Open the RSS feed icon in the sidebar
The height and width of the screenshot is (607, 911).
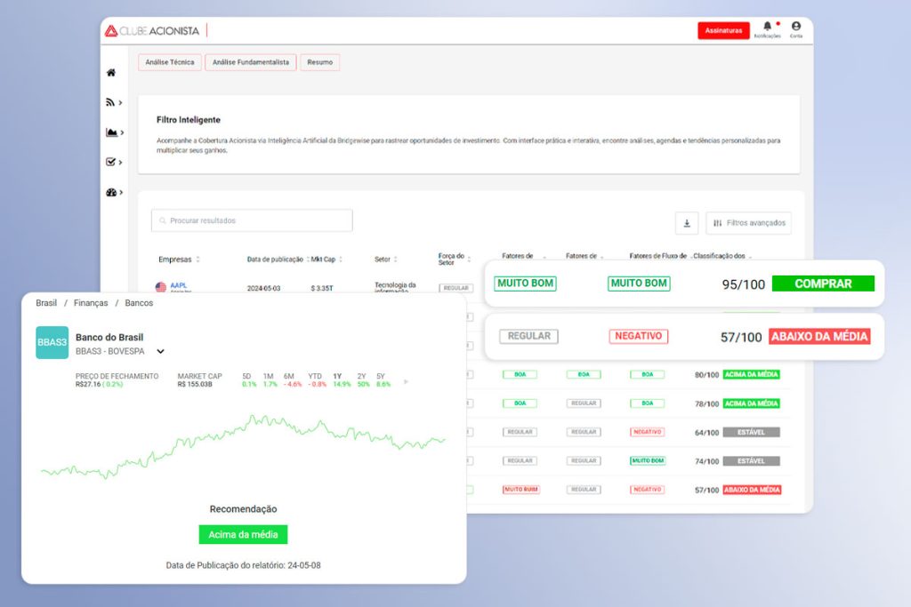tap(109, 102)
